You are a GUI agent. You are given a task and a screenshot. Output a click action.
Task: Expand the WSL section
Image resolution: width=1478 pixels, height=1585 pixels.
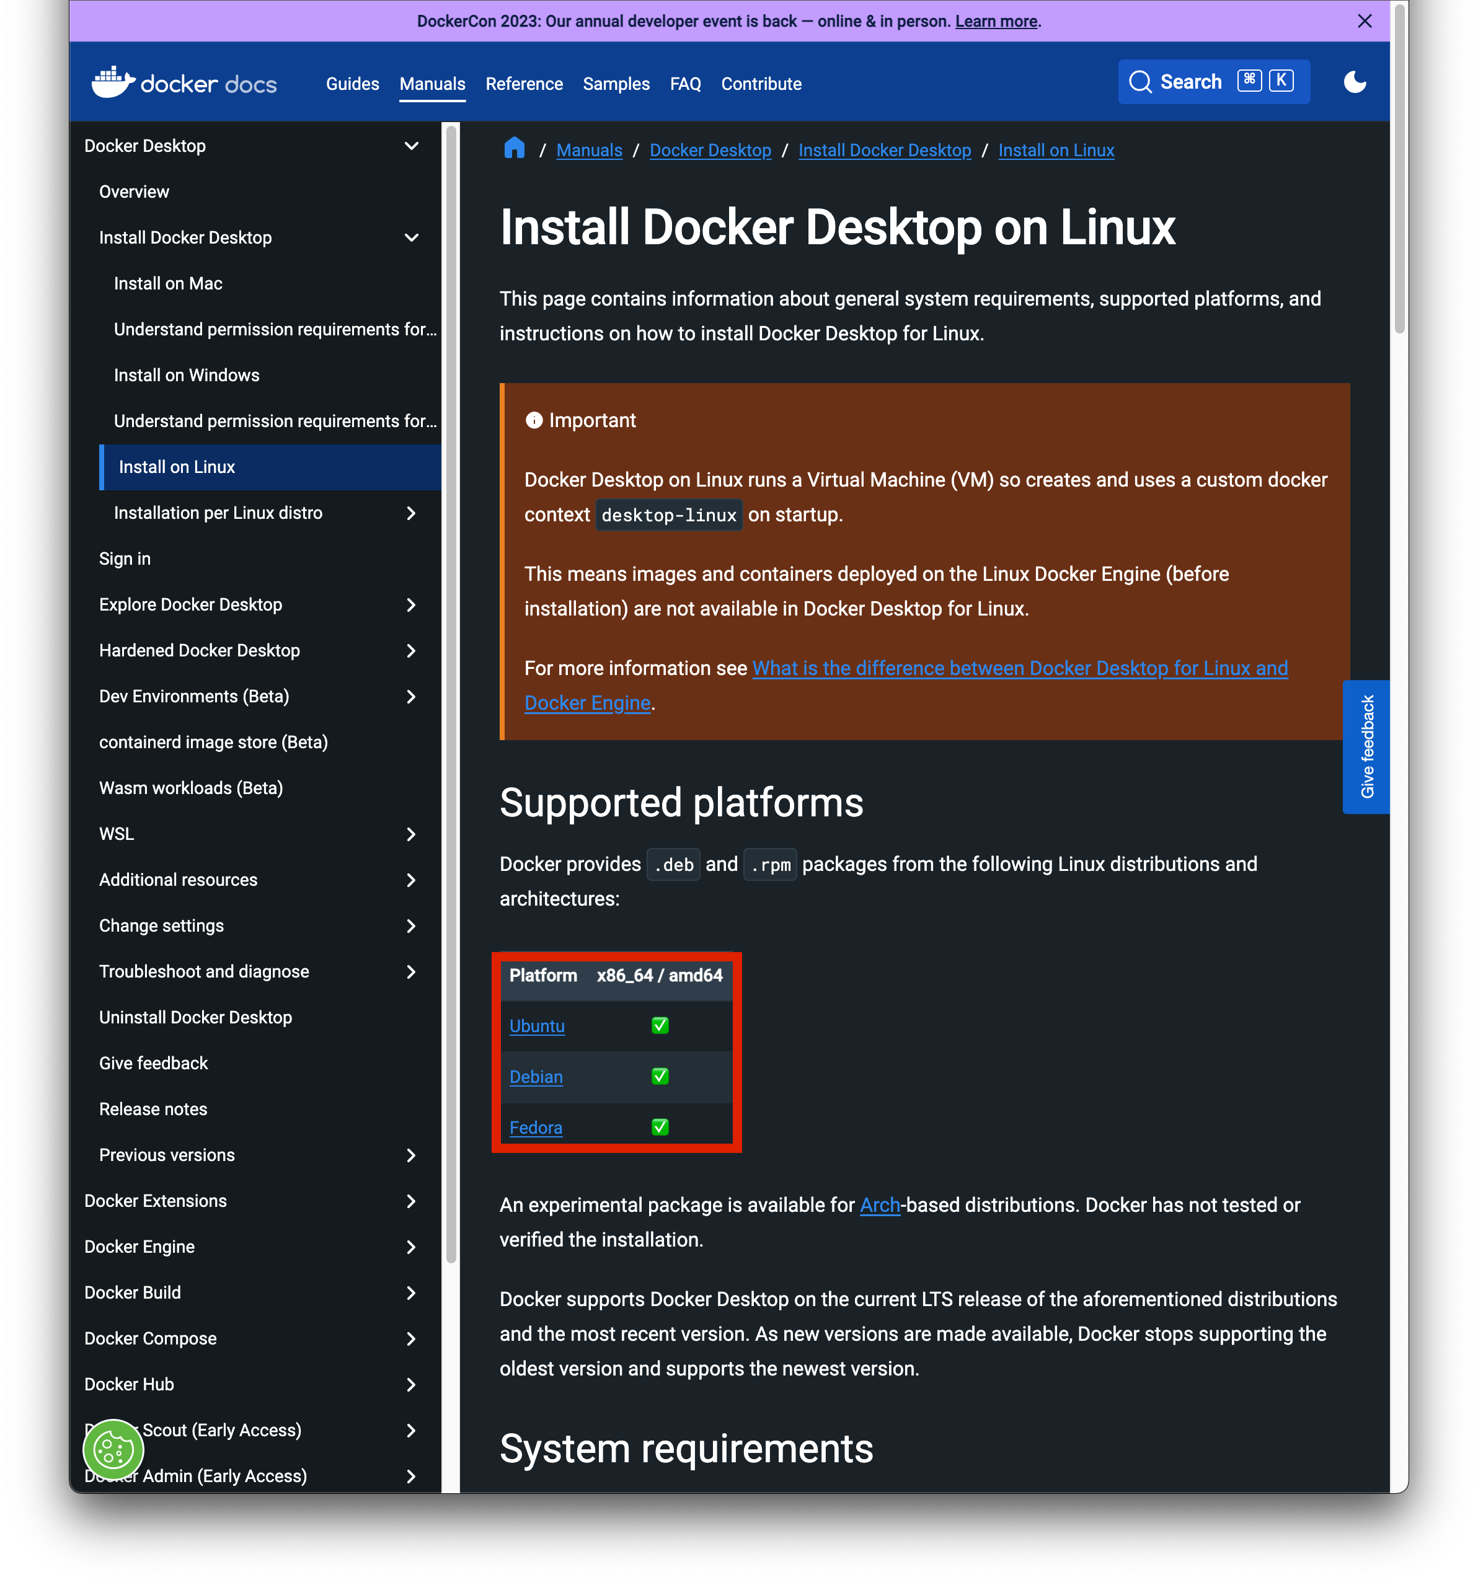click(x=412, y=834)
